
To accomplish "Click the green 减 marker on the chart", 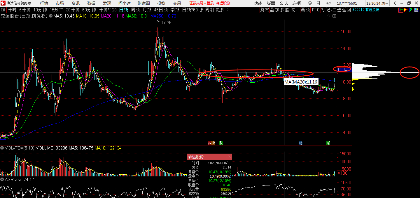I will pyautogui.click(x=328, y=143).
